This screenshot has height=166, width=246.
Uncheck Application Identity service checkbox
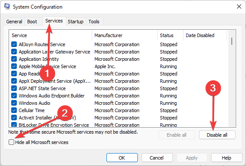(x=14, y=59)
